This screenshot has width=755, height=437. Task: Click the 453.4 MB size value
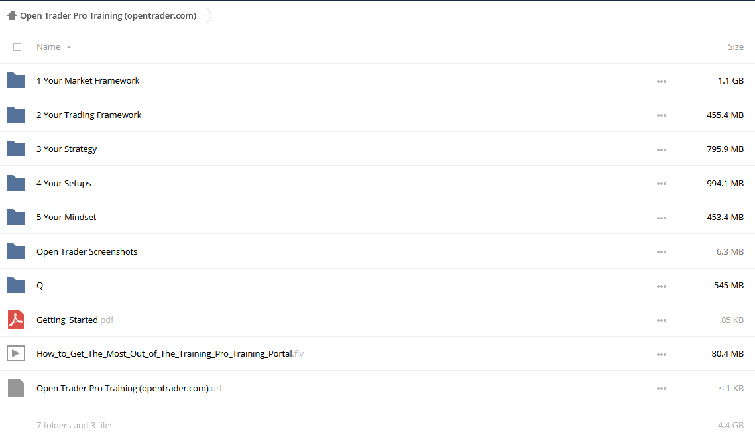[725, 218]
